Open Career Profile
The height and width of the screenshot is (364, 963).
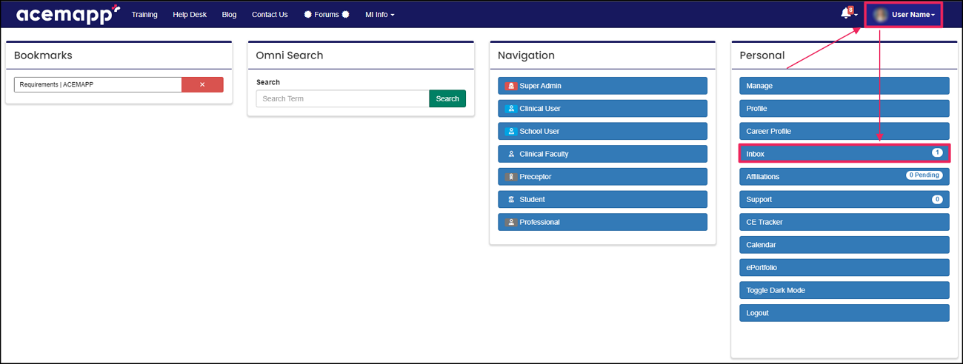click(x=844, y=132)
